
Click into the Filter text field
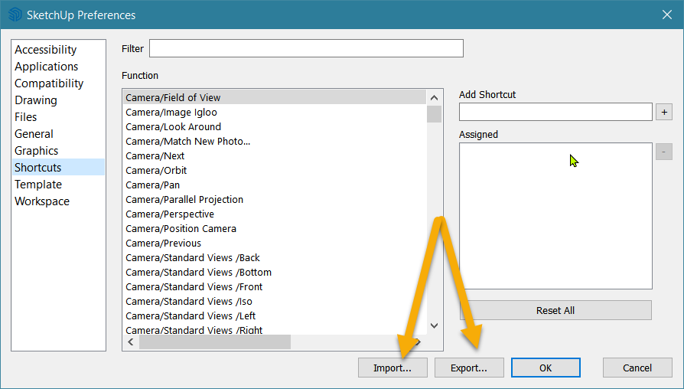coord(306,48)
